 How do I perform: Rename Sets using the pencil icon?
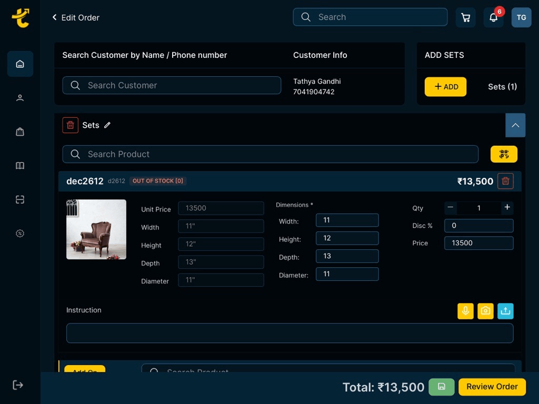107,125
